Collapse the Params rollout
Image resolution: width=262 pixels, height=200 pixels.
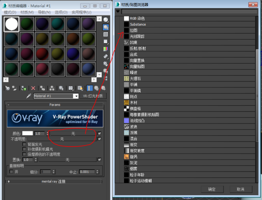(x=55, y=105)
